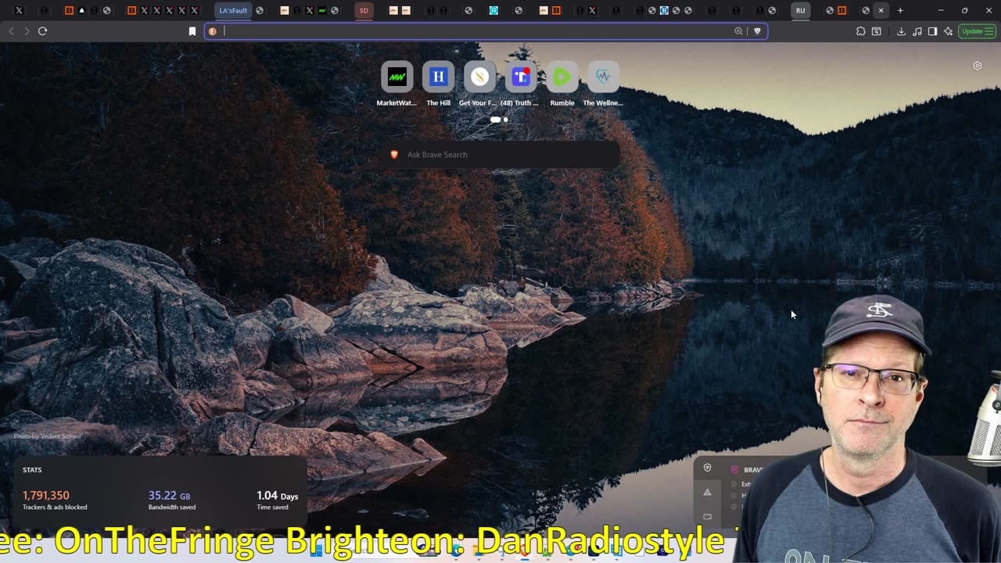Select the second shortcuts page dot
Image resolution: width=1001 pixels, height=563 pixels.
[x=506, y=120]
